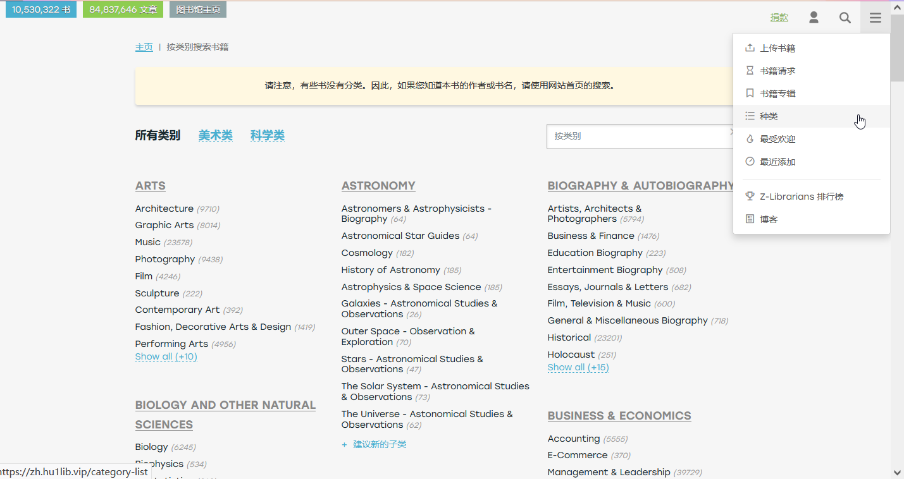Open search via magnifier icon
The height and width of the screenshot is (479, 904).
pos(845,18)
